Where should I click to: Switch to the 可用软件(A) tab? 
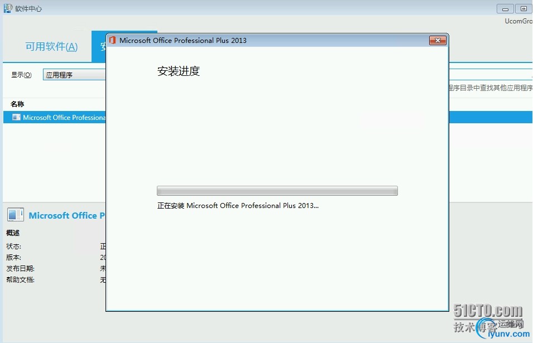pyautogui.click(x=52, y=46)
